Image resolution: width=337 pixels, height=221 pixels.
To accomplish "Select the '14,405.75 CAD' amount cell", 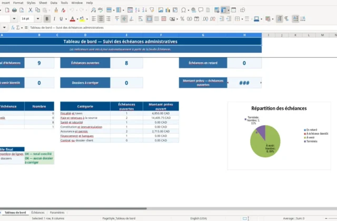I will pyautogui.click(x=161, y=118).
